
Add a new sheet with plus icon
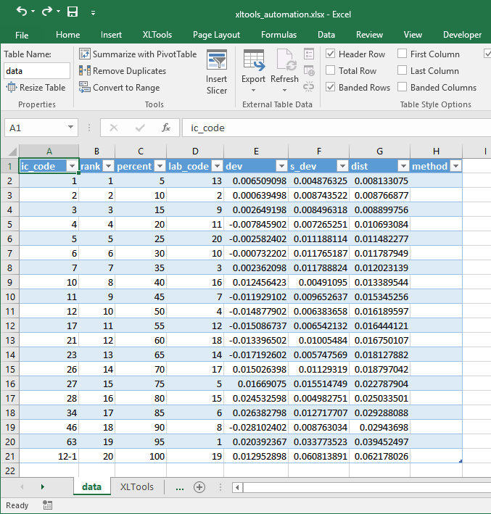pos(199,487)
